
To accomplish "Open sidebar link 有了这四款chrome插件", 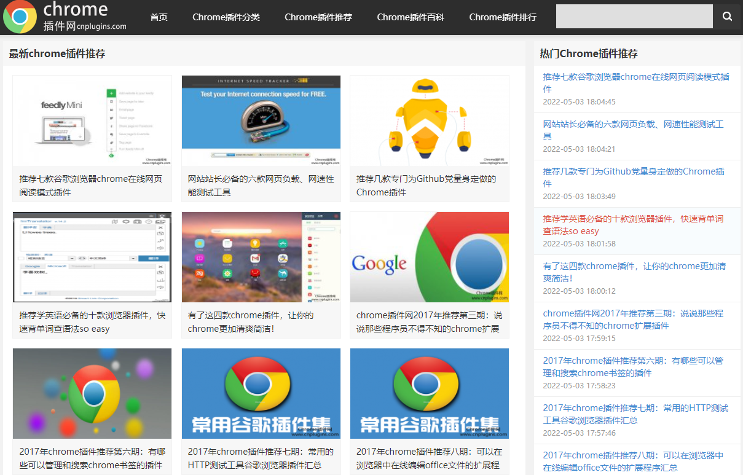I will tap(634, 272).
